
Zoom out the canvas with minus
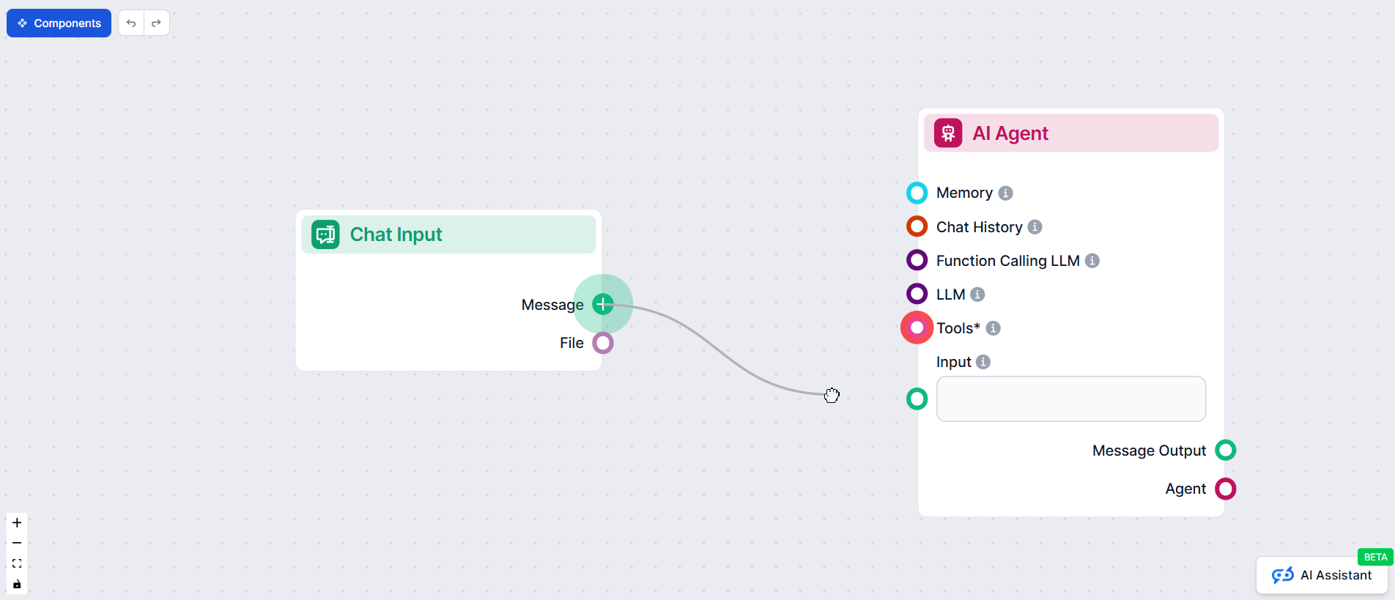point(17,543)
